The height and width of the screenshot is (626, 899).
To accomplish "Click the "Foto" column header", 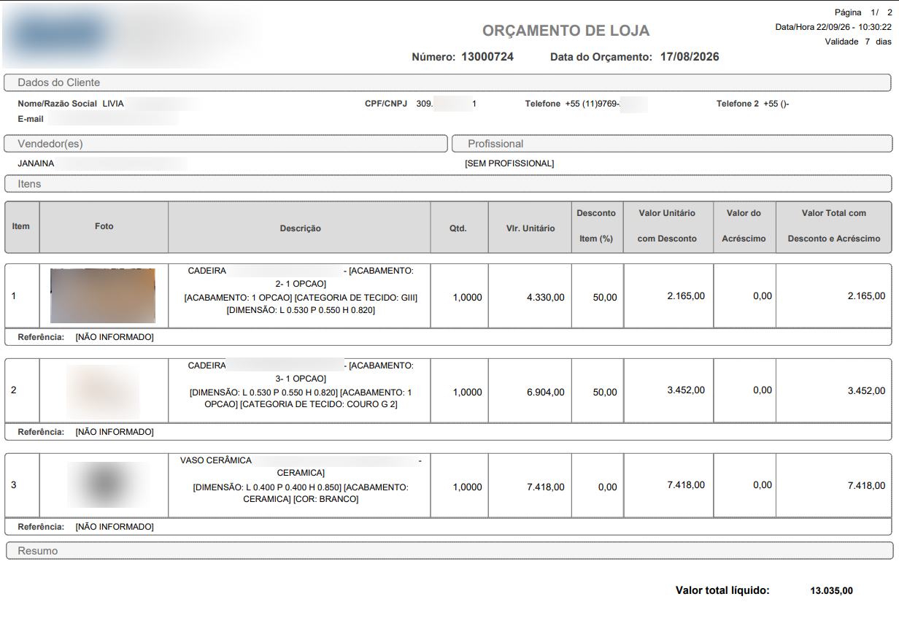I will [104, 226].
